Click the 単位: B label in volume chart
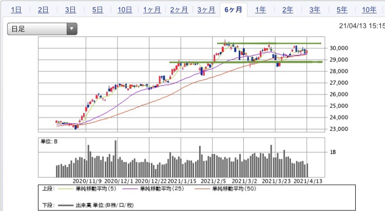385x211 pixels. pos(49,142)
